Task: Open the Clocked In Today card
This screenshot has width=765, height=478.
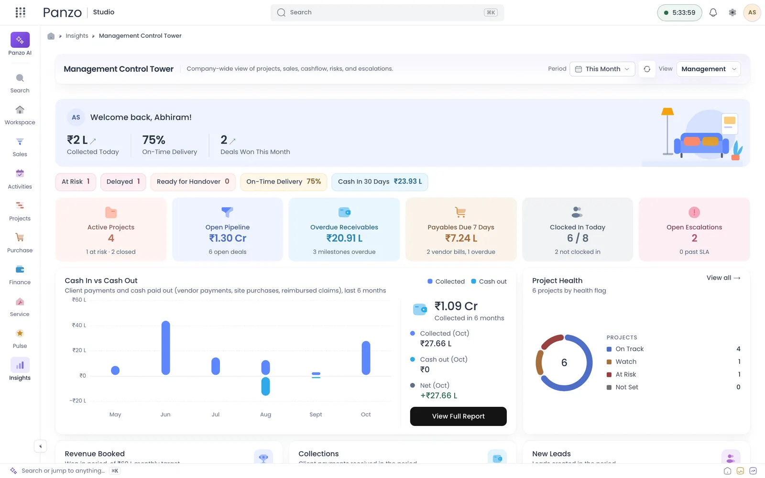Action: (x=578, y=229)
